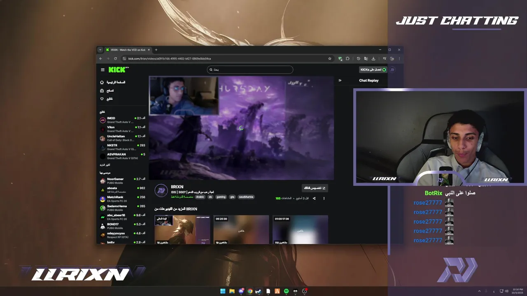This screenshot has height=296, width=527.
Task: Open File Explorer from taskbar
Action: pos(232,291)
